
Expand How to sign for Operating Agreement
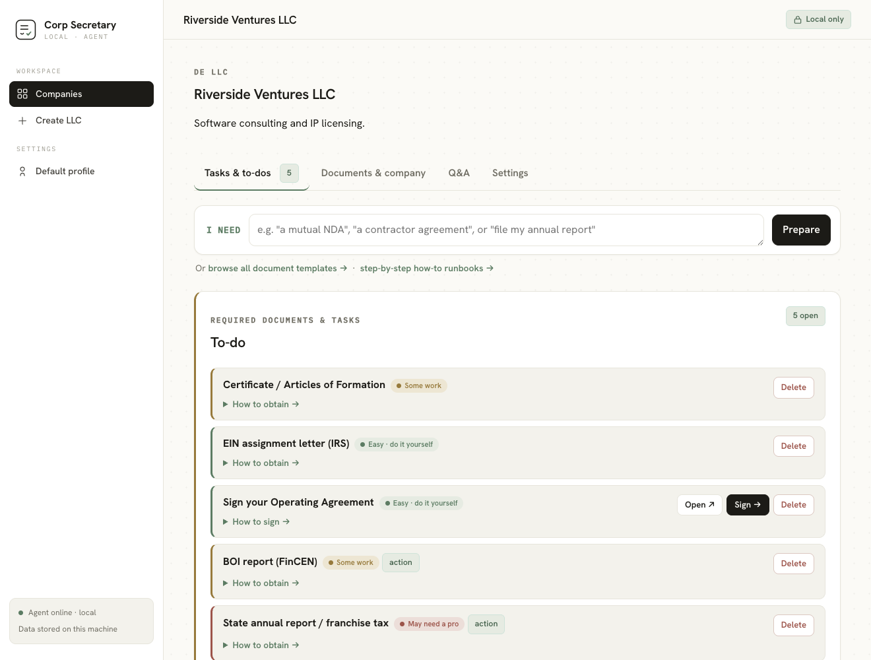(257, 522)
